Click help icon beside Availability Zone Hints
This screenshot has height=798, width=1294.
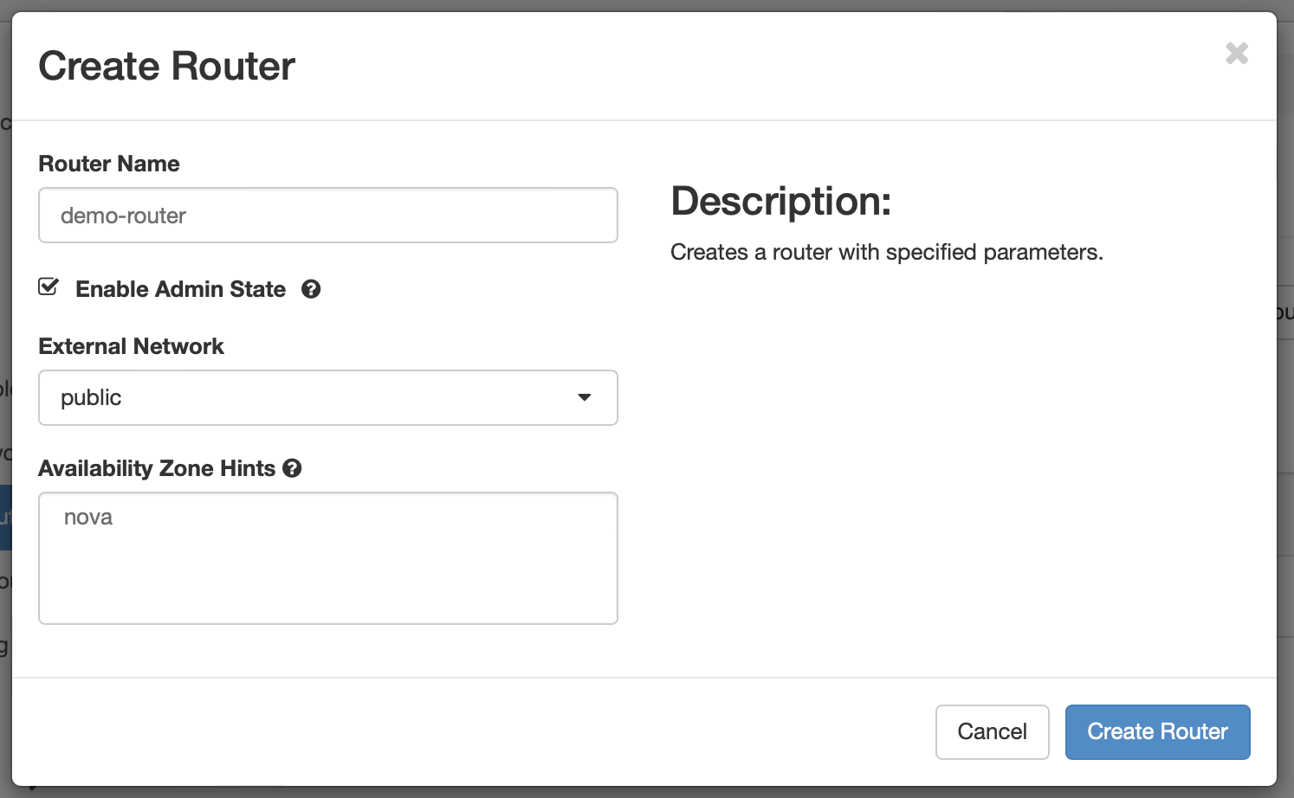[292, 468]
